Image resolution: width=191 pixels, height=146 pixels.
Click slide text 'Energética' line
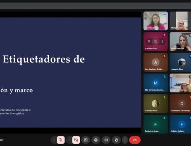pyautogui.click(x=17, y=114)
